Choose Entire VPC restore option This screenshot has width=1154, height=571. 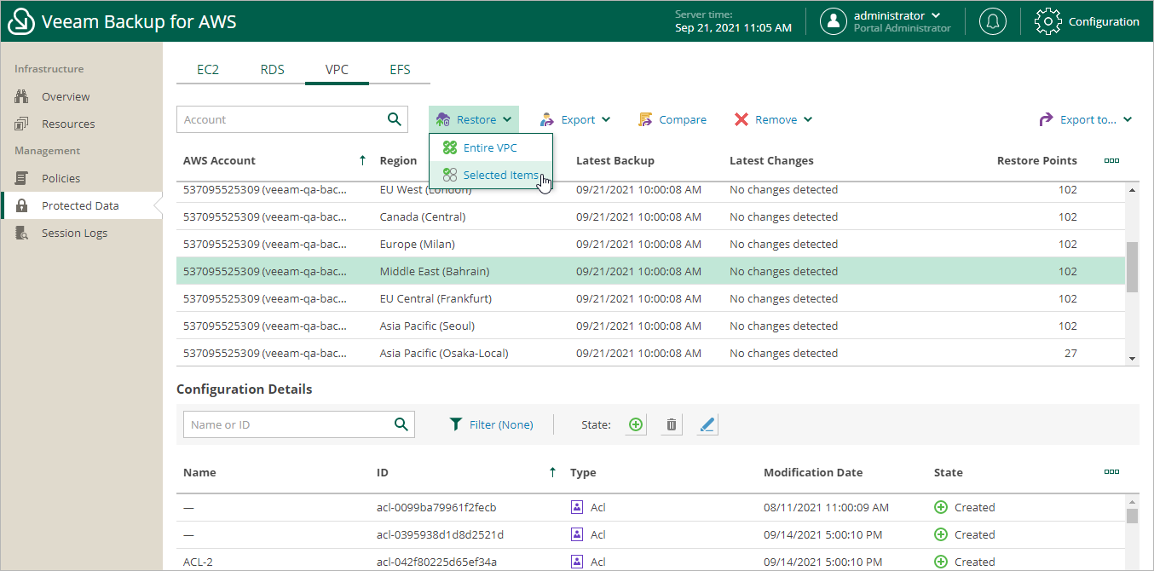click(x=490, y=147)
